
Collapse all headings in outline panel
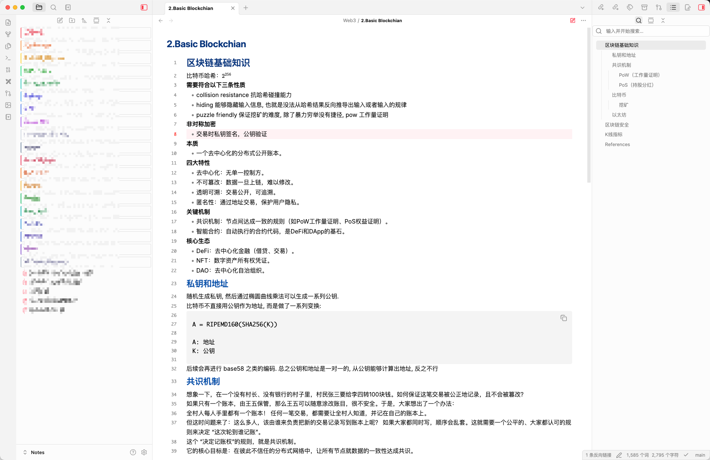663,21
